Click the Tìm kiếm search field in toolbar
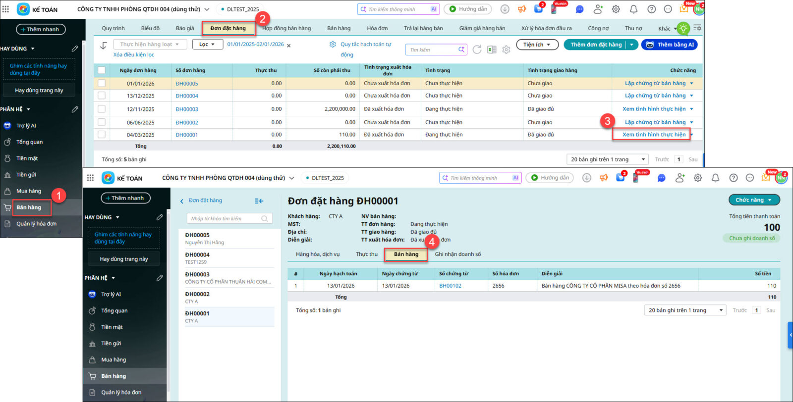793x402 pixels. [433, 50]
